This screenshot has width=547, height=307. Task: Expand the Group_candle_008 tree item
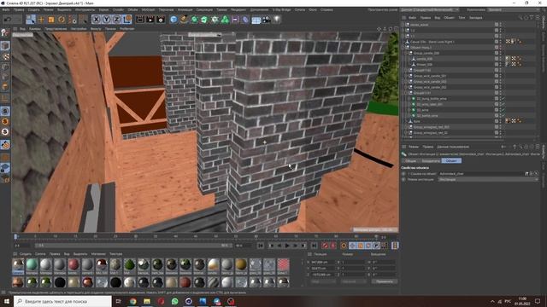pos(406,53)
